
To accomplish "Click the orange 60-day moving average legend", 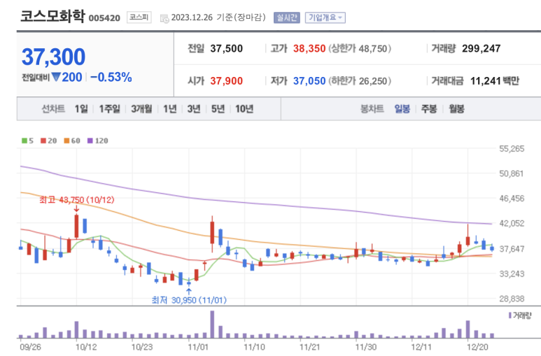I will pos(72,141).
